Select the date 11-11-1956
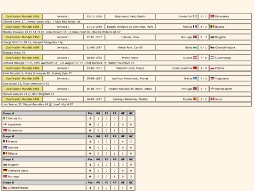254x191 pixels. [94, 27]
